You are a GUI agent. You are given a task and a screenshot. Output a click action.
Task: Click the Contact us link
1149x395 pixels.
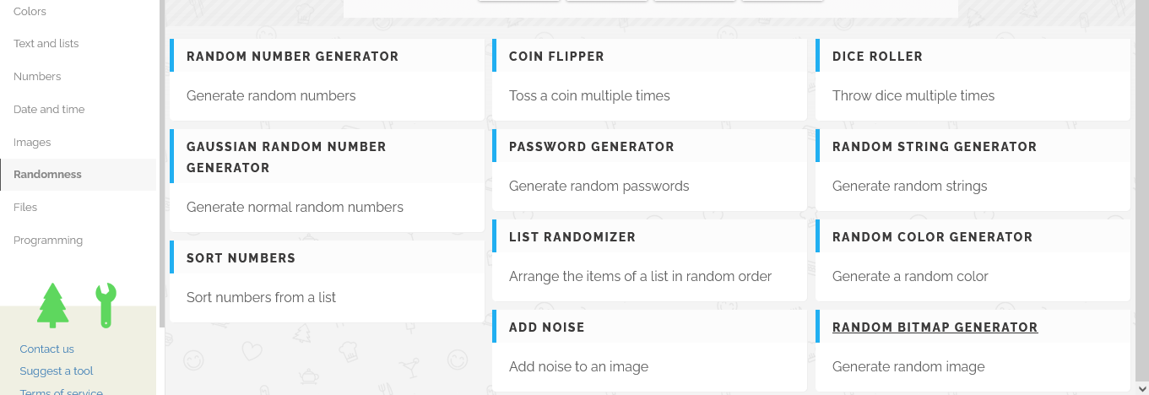click(x=46, y=349)
